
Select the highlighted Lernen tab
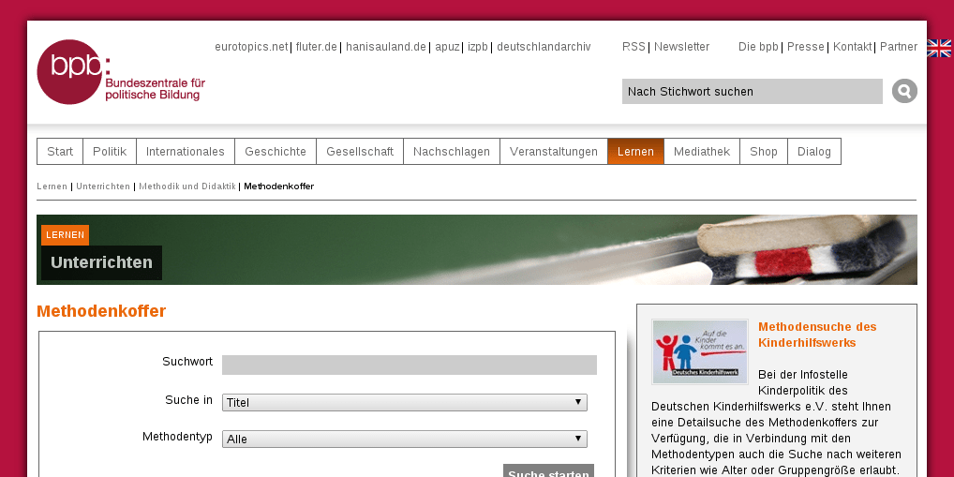[635, 152]
